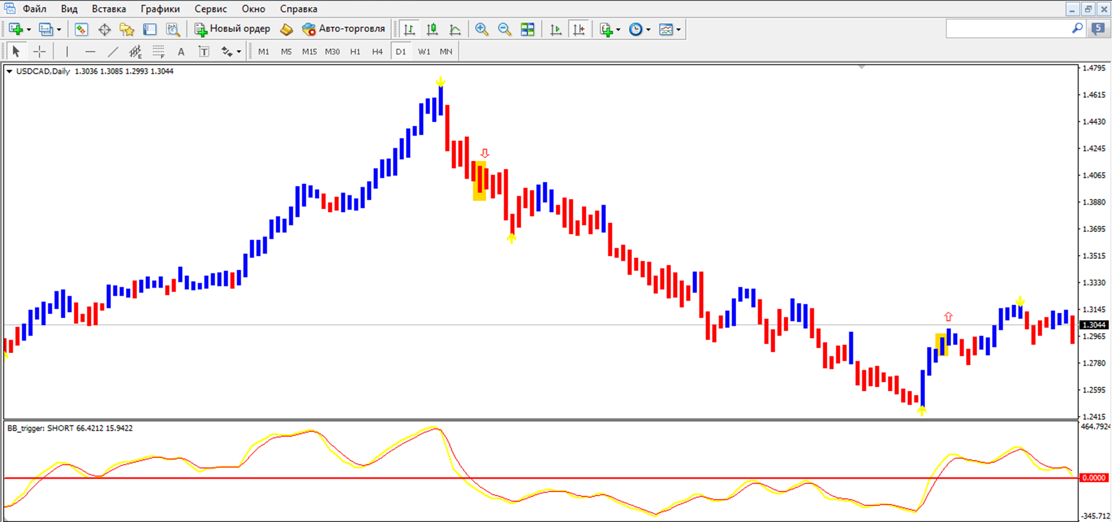The height and width of the screenshot is (522, 1112).
Task: Expand the Profiles dropdown arrow
Action: pyautogui.click(x=59, y=30)
